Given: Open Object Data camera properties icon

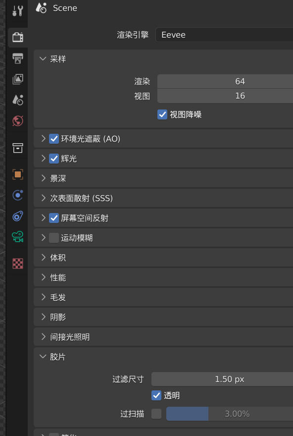Looking at the screenshot, I should 18,237.
